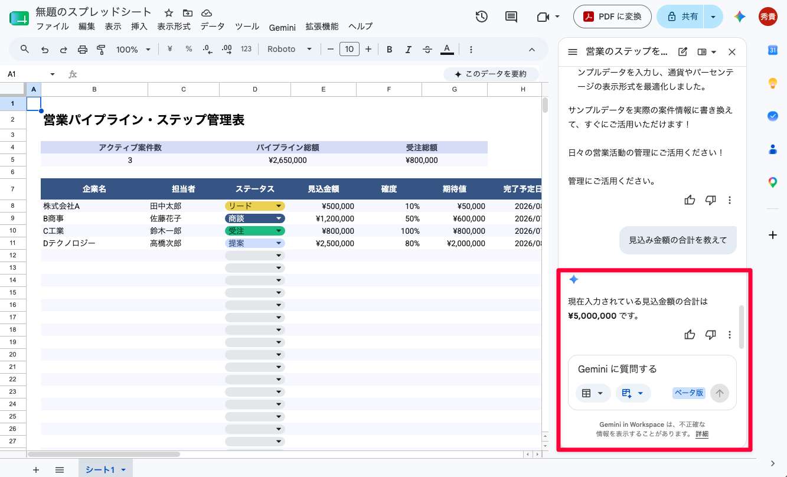787x477 pixels.
Task: Increase the font size
Action: click(x=368, y=50)
